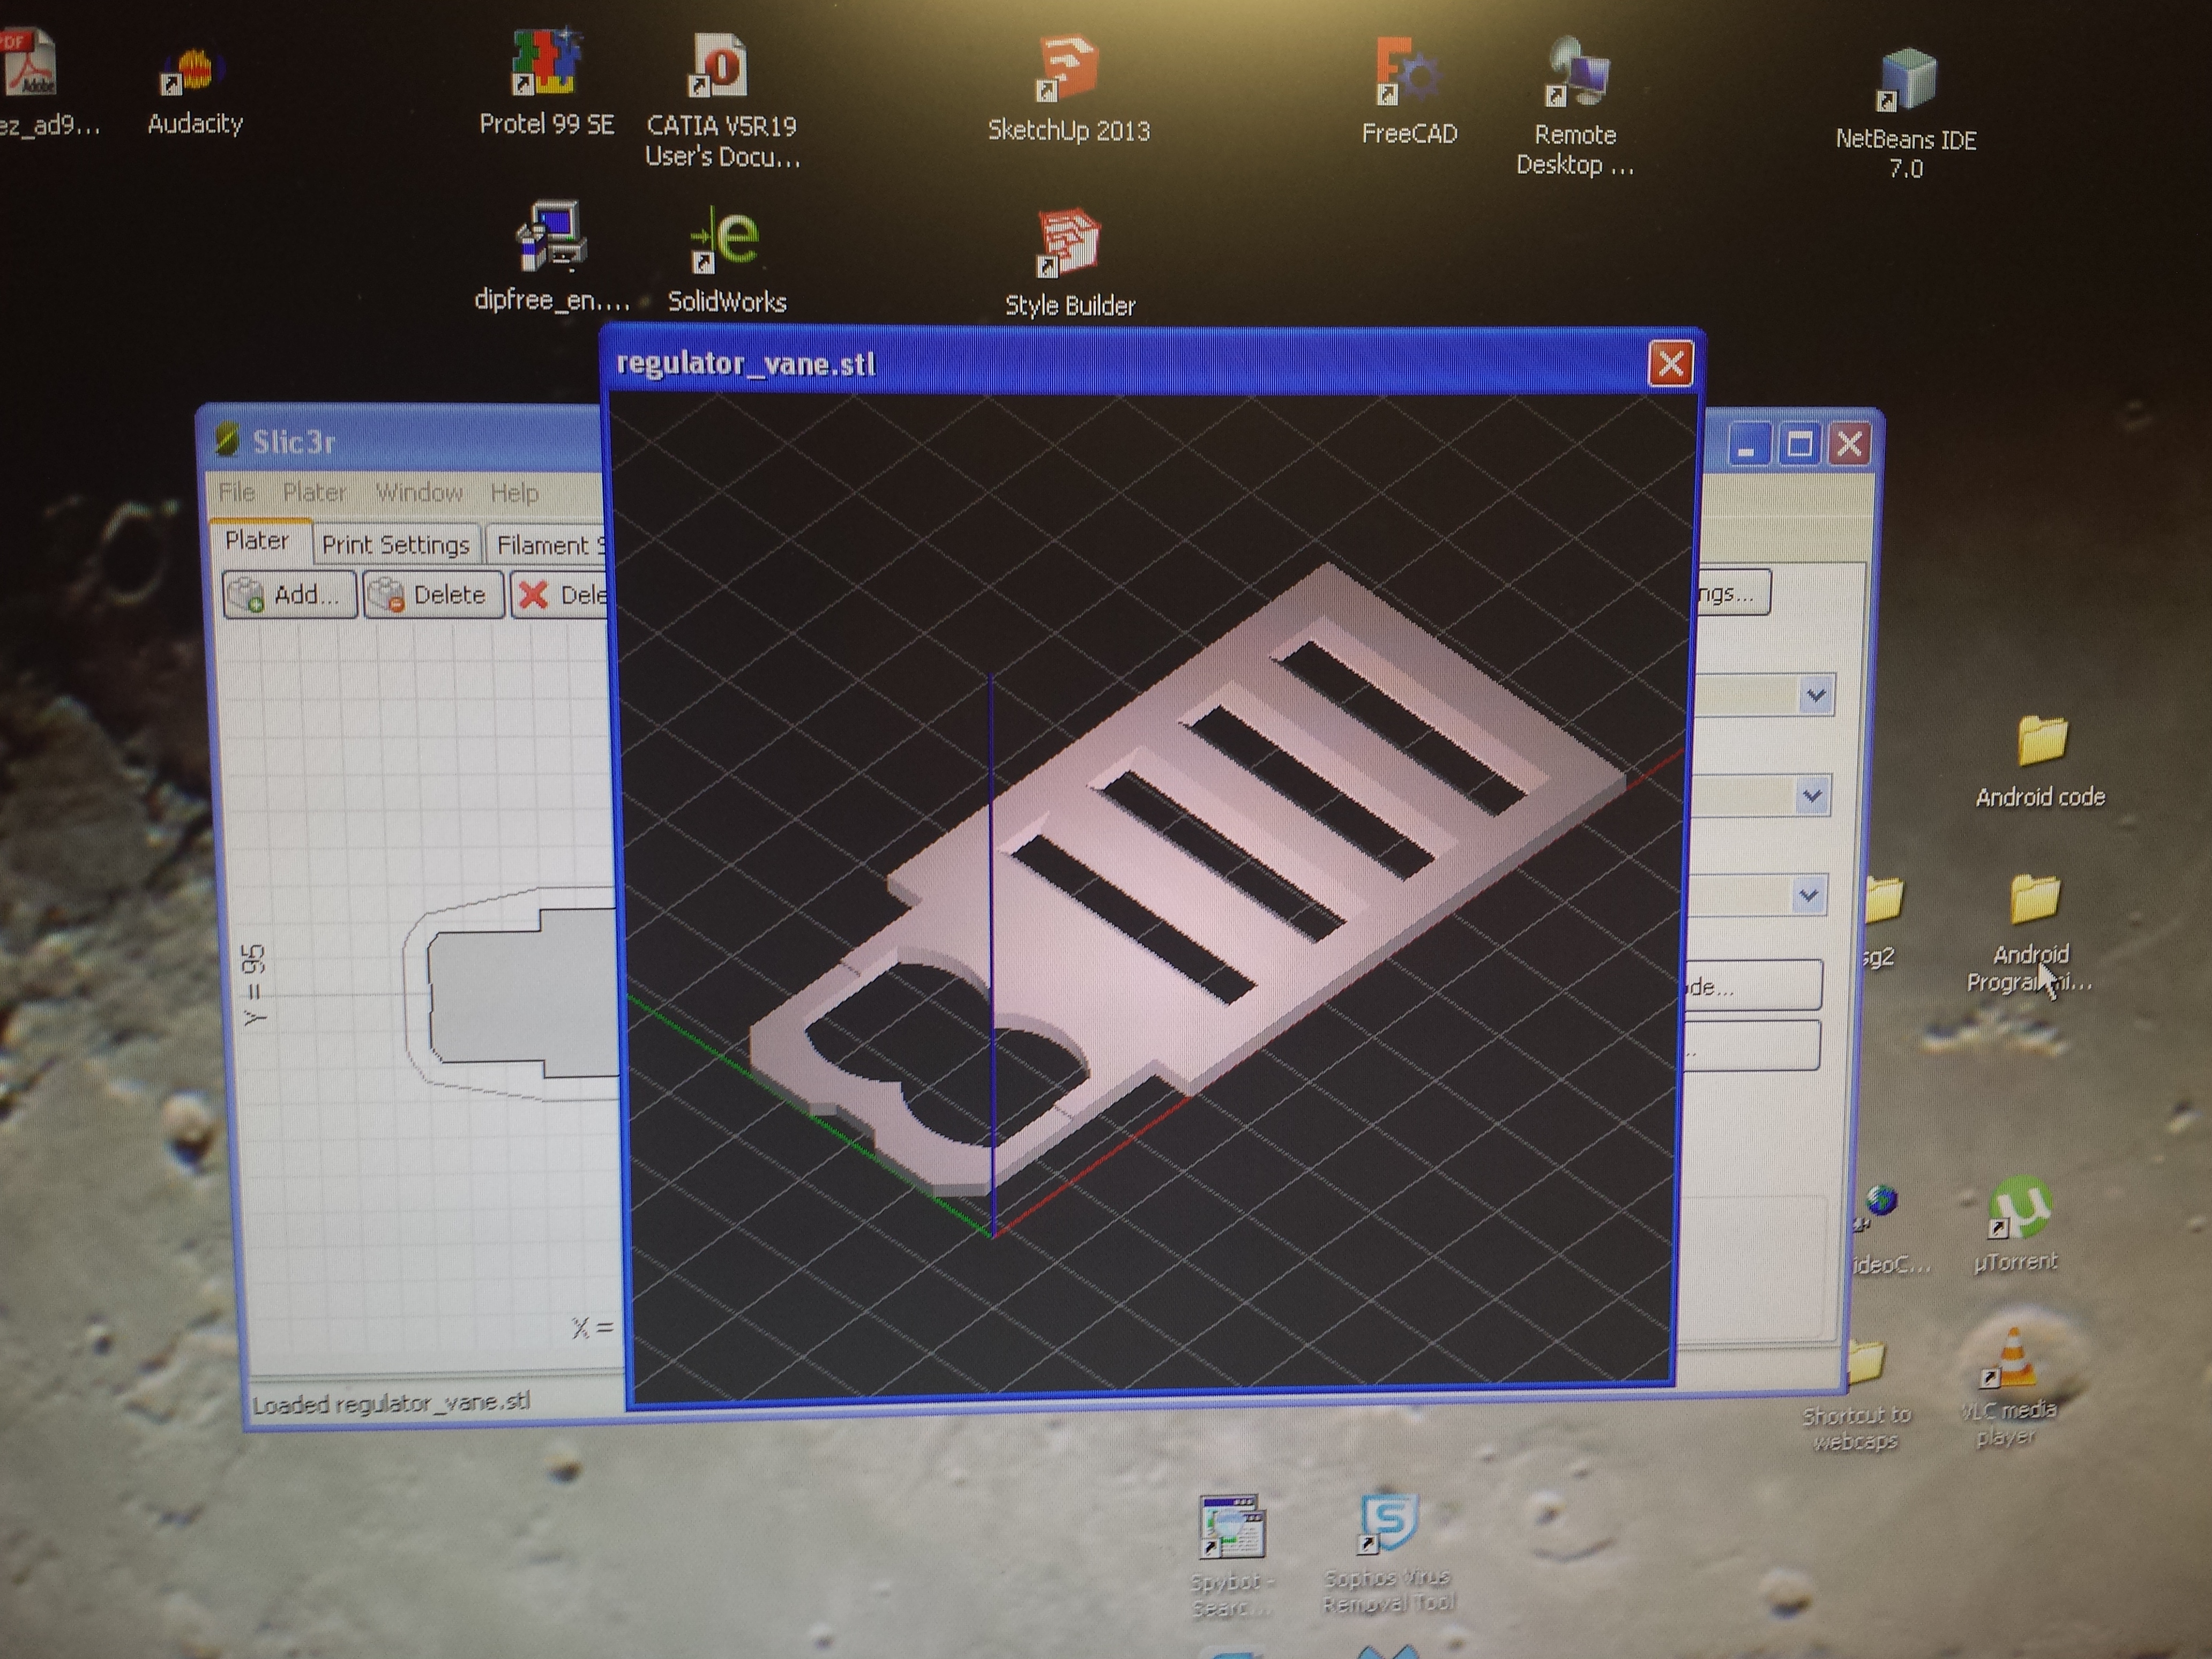Viewport: 2212px width, 1659px height.
Task: Open the File menu in Slic3r
Action: [x=237, y=492]
